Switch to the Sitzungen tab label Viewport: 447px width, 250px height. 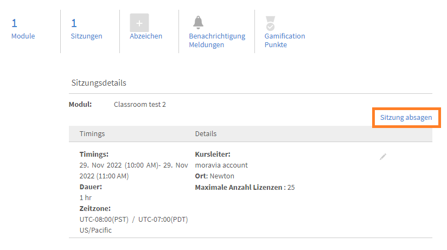86,36
